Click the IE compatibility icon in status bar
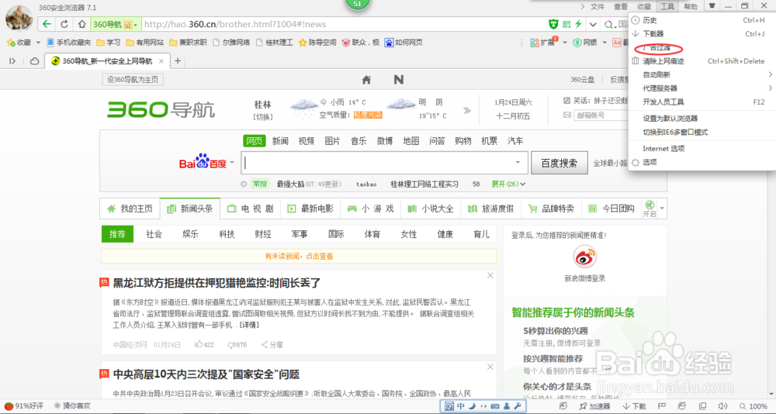 click(682, 406)
